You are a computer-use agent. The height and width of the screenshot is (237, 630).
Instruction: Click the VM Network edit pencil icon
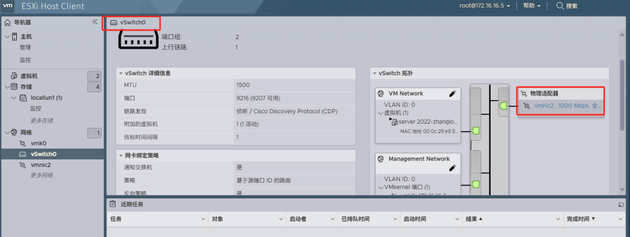coord(452,93)
